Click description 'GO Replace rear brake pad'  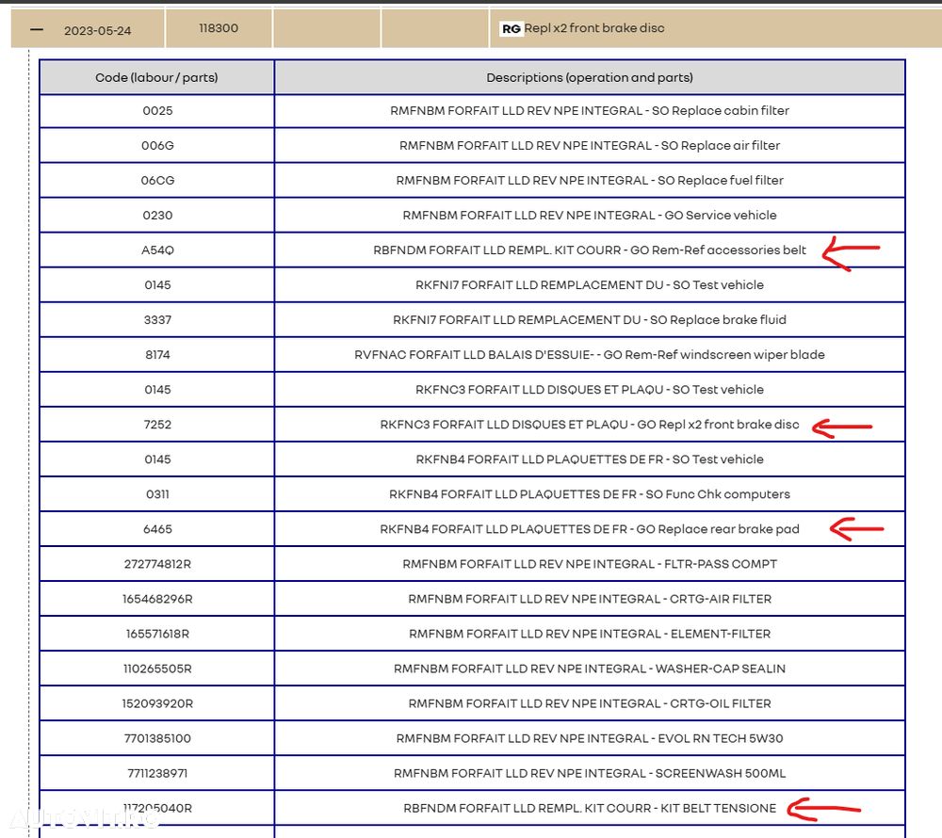[x=718, y=528]
